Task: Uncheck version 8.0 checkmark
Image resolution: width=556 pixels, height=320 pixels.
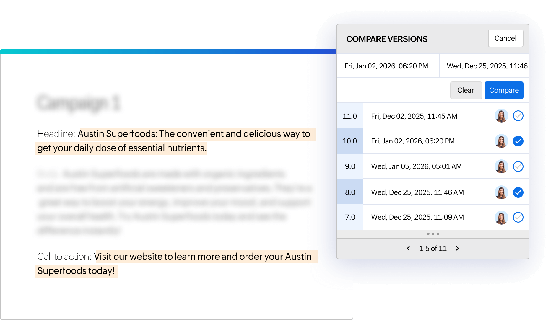Action: [518, 192]
